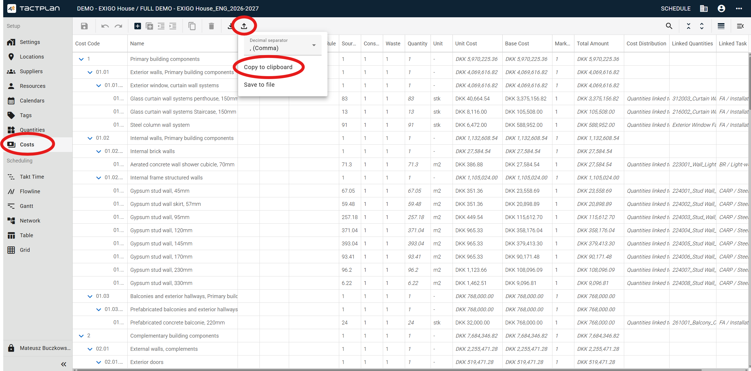Screen dimensions: 751x371
Task: Collapse row 1 Primary building components
Action: coord(81,59)
